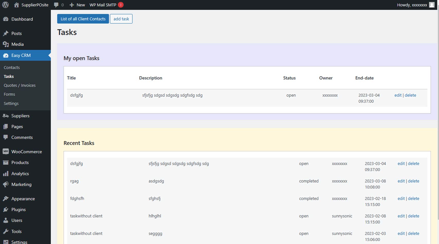This screenshot has width=439, height=244.
Task: Open Easy CRM Settings submenu item
Action: [x=11, y=103]
